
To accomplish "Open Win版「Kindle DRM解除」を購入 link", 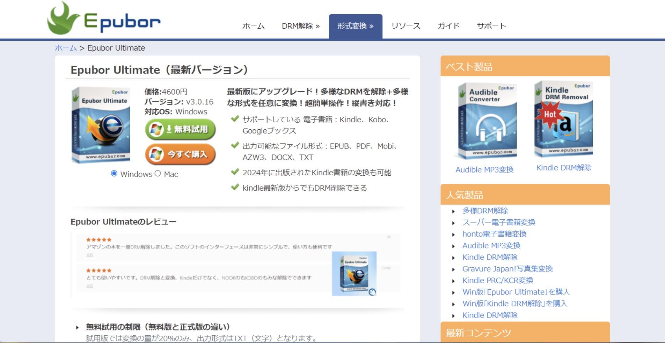I will 515,304.
